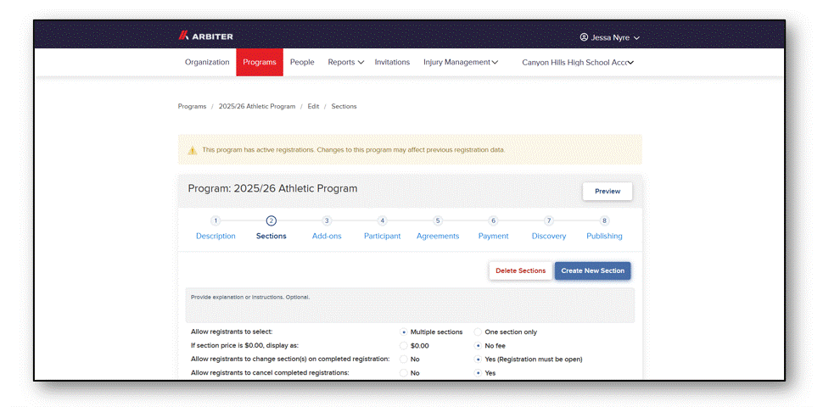The width and height of the screenshot is (823, 407).
Task: Select Yes for canceling completed registrations
Action: pyautogui.click(x=478, y=373)
